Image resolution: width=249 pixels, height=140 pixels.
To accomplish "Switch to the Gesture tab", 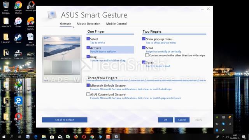I will tap(65, 24).
